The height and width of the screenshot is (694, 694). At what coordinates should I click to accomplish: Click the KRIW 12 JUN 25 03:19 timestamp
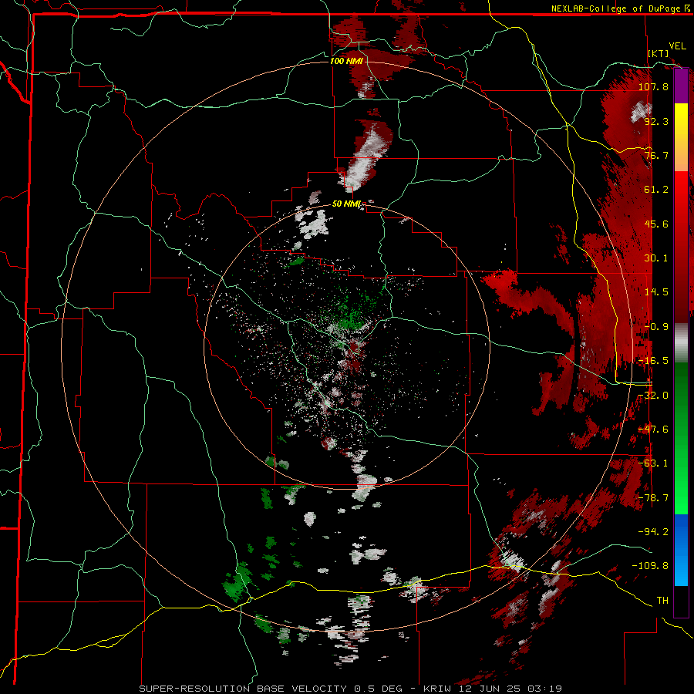(x=493, y=689)
